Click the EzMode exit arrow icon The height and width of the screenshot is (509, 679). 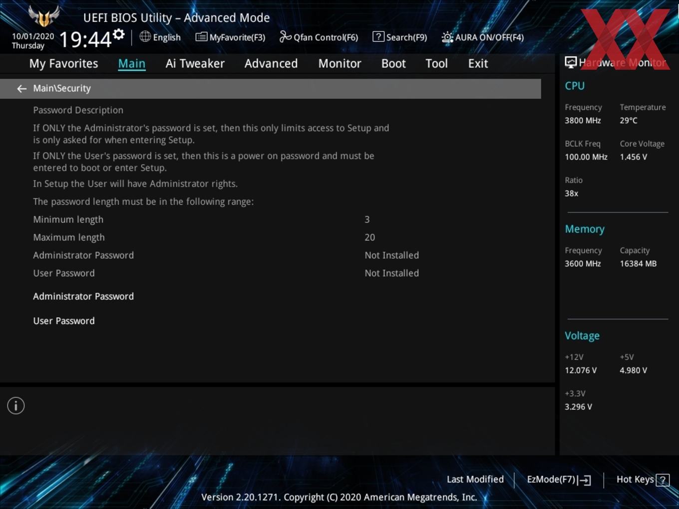(584, 480)
